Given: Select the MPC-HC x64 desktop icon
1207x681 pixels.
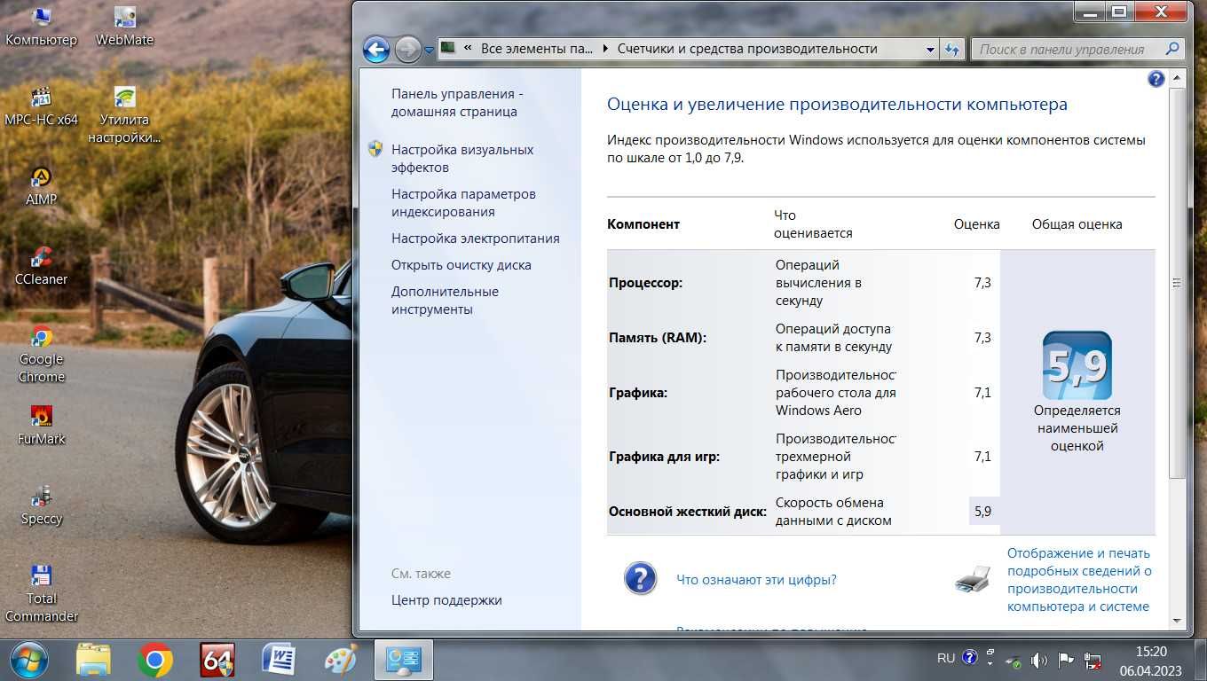Looking at the screenshot, I should tap(41, 106).
